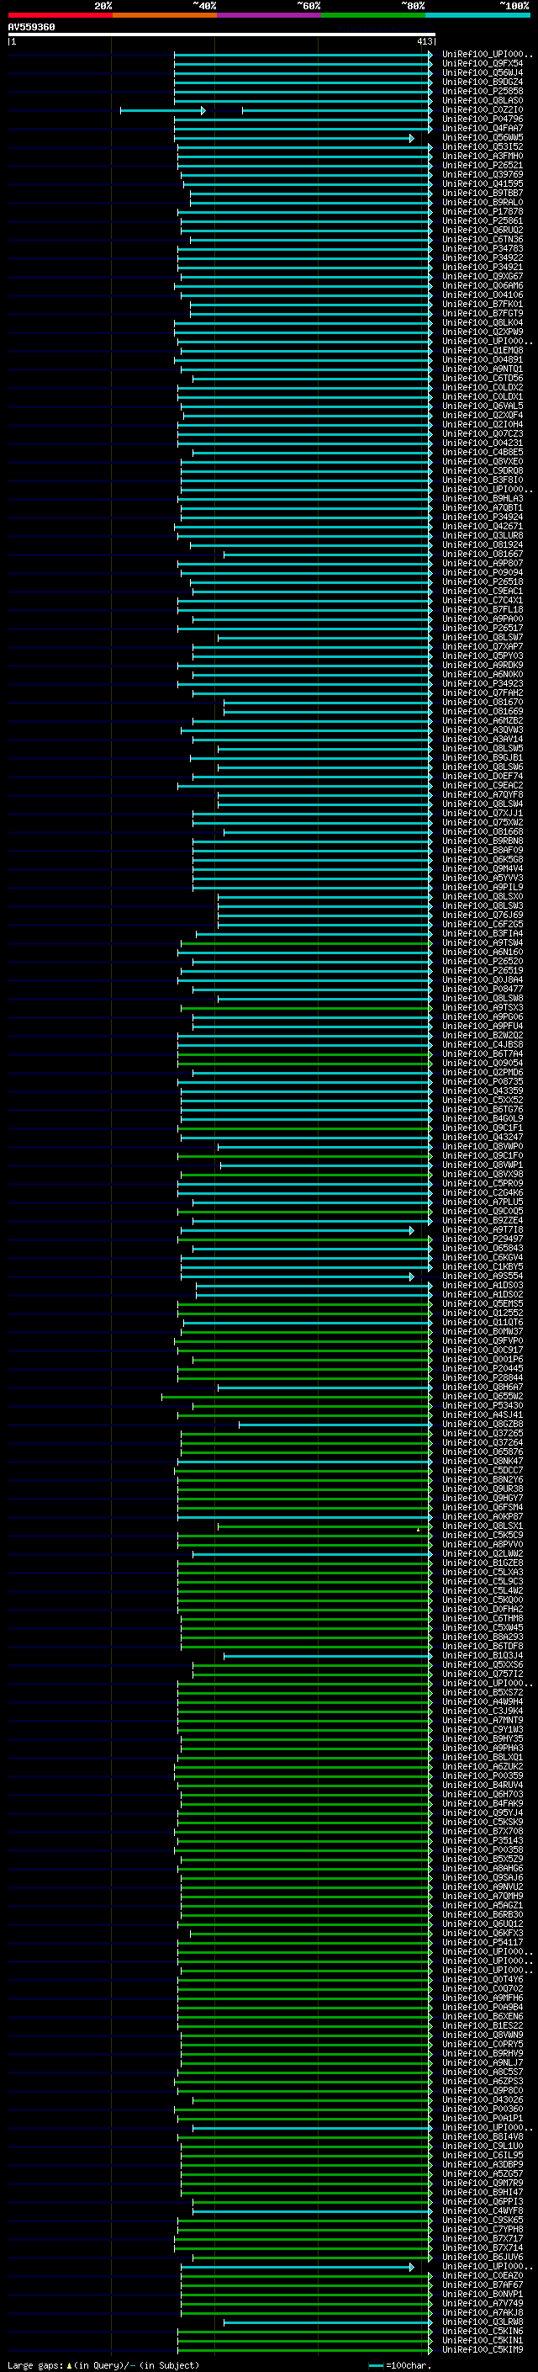This screenshot has height=2372, width=538.
Task: Open hit UniRef100_Q9XG67
Action: [483, 276]
